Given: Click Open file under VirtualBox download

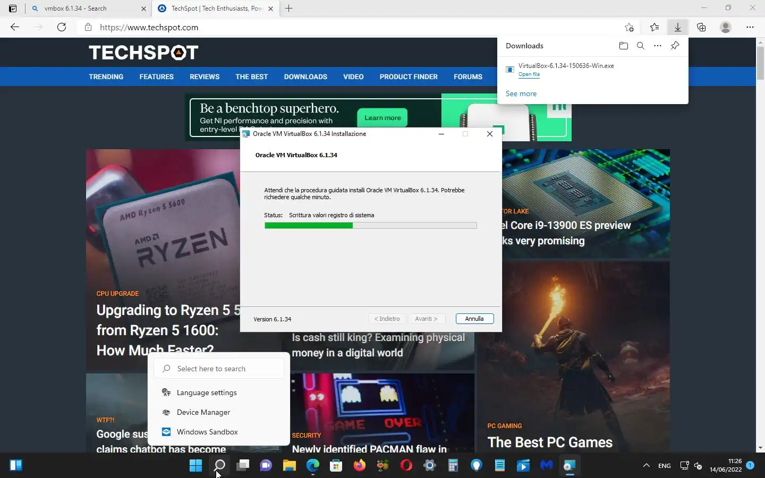Looking at the screenshot, I should [529, 74].
